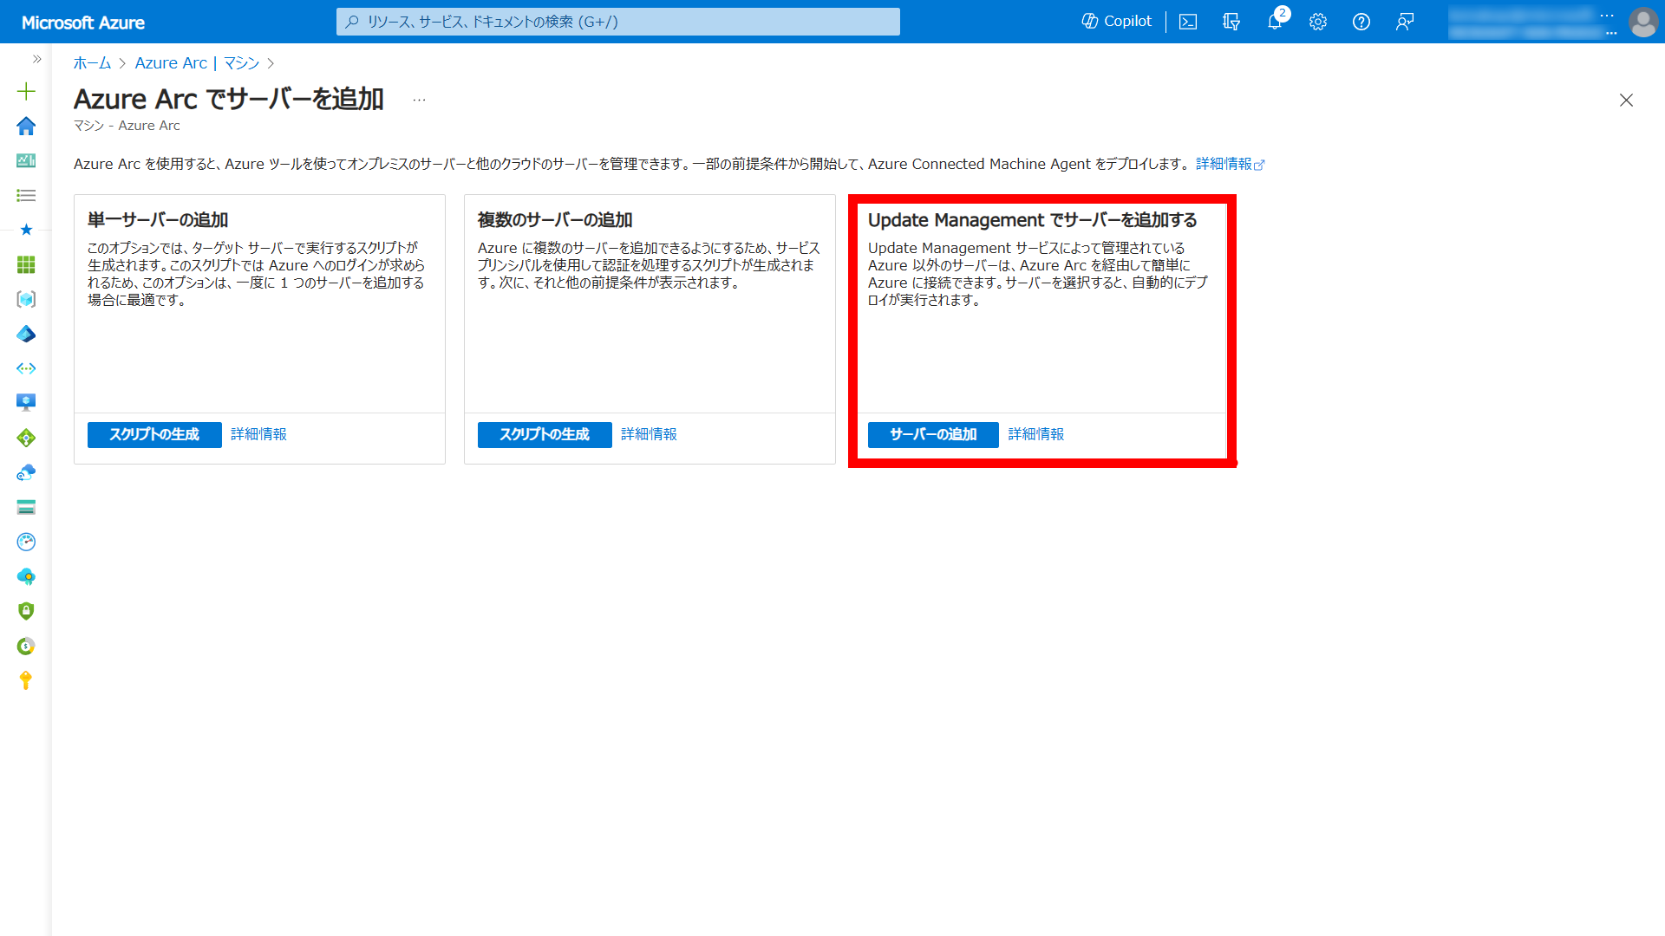Open the All resources green grid icon
Viewport: 1665px width, 936px height.
(x=26, y=264)
